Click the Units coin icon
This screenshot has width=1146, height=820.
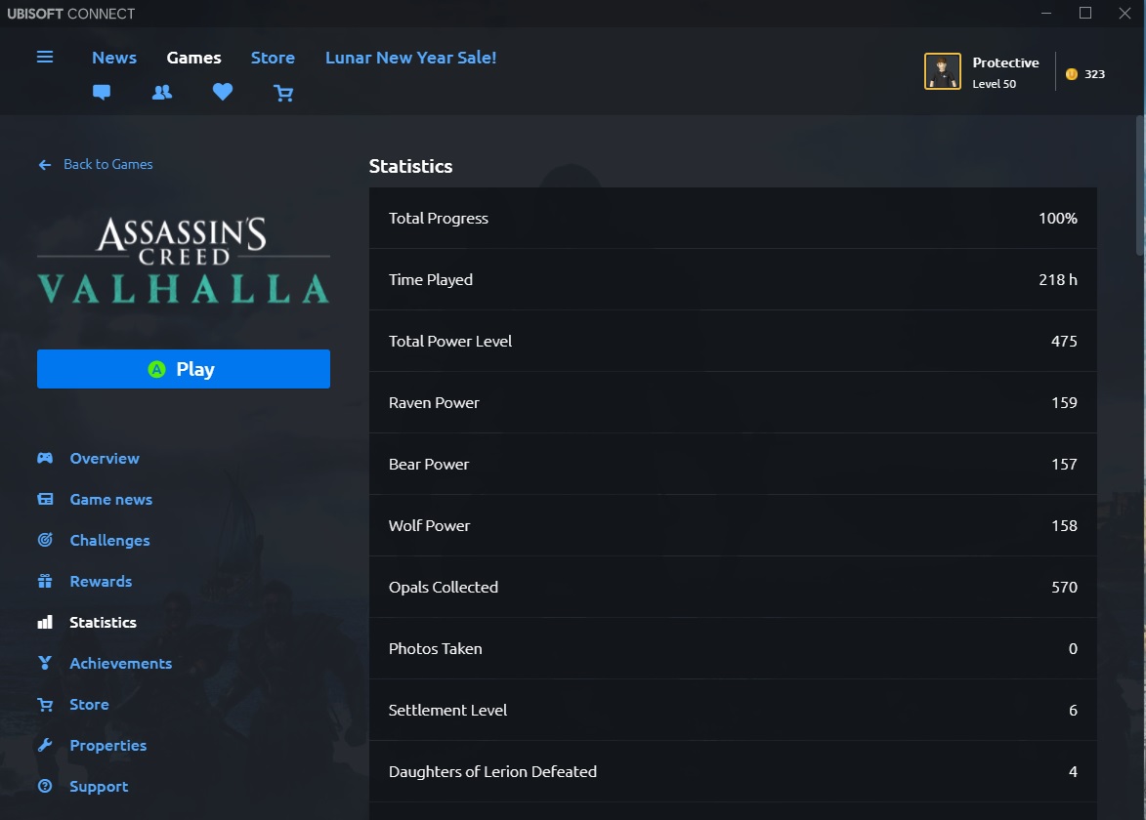(1072, 74)
